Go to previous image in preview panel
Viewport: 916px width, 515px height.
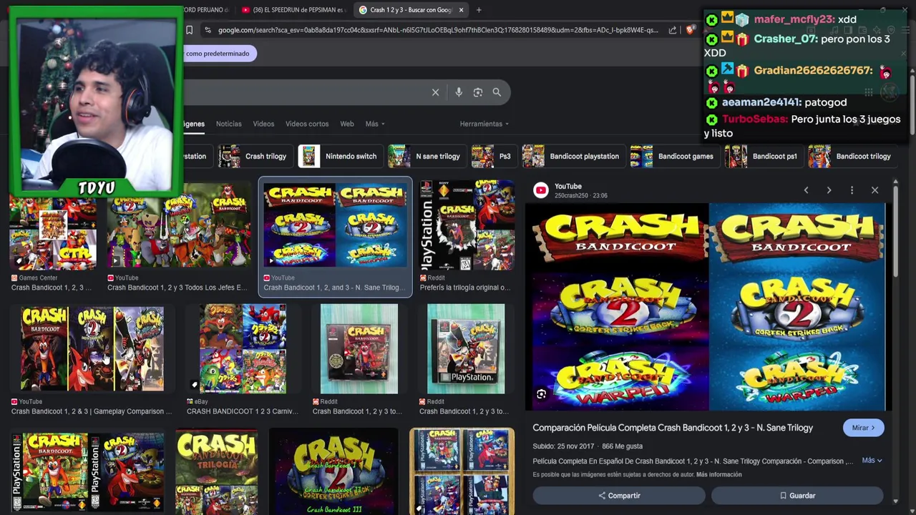click(806, 190)
